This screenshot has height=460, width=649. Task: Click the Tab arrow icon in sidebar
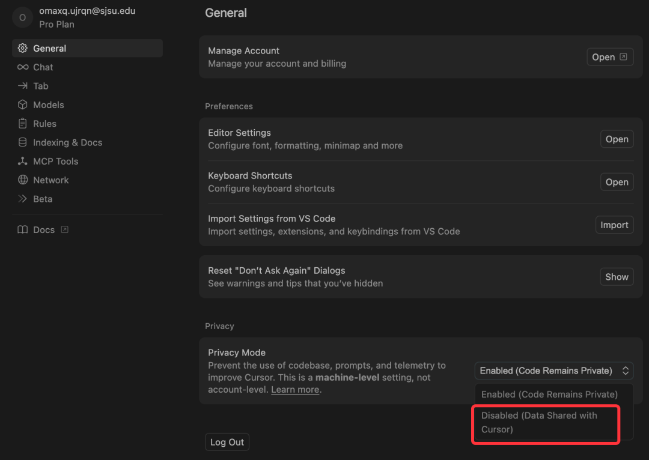pos(23,86)
